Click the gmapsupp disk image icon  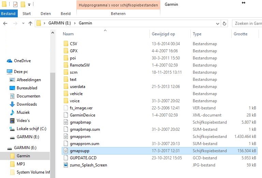click(66, 151)
